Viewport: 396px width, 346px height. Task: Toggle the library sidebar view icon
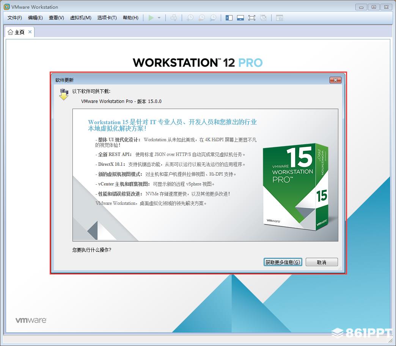pyautogui.click(x=229, y=18)
